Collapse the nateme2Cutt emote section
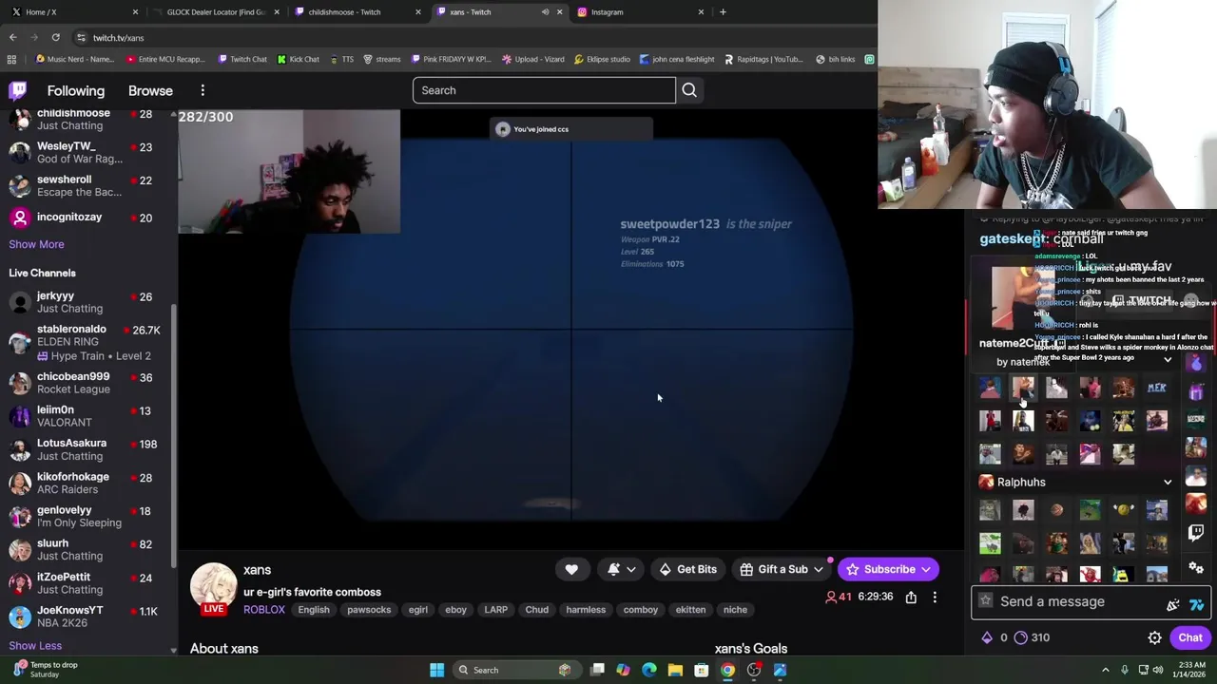The height and width of the screenshot is (684, 1217). tap(1168, 359)
